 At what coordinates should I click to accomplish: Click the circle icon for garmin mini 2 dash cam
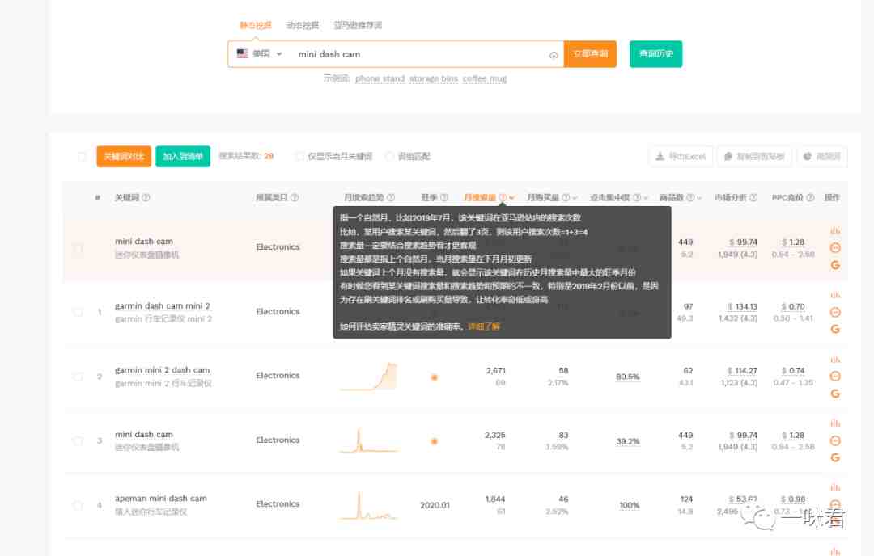point(835,377)
